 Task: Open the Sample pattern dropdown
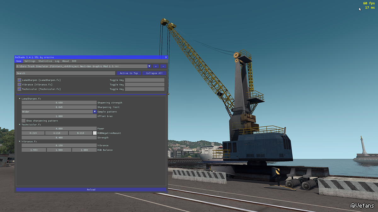(94, 112)
